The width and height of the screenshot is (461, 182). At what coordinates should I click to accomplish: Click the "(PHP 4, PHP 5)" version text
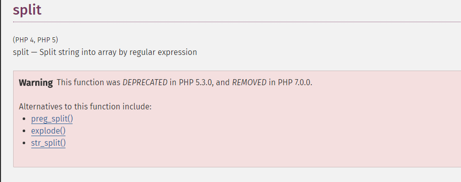pyautogui.click(x=35, y=40)
